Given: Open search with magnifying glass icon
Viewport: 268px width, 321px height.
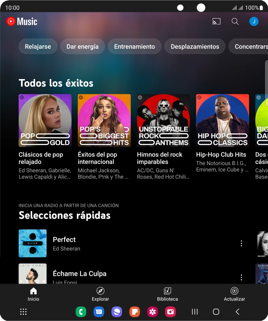Looking at the screenshot, I should [x=235, y=22].
